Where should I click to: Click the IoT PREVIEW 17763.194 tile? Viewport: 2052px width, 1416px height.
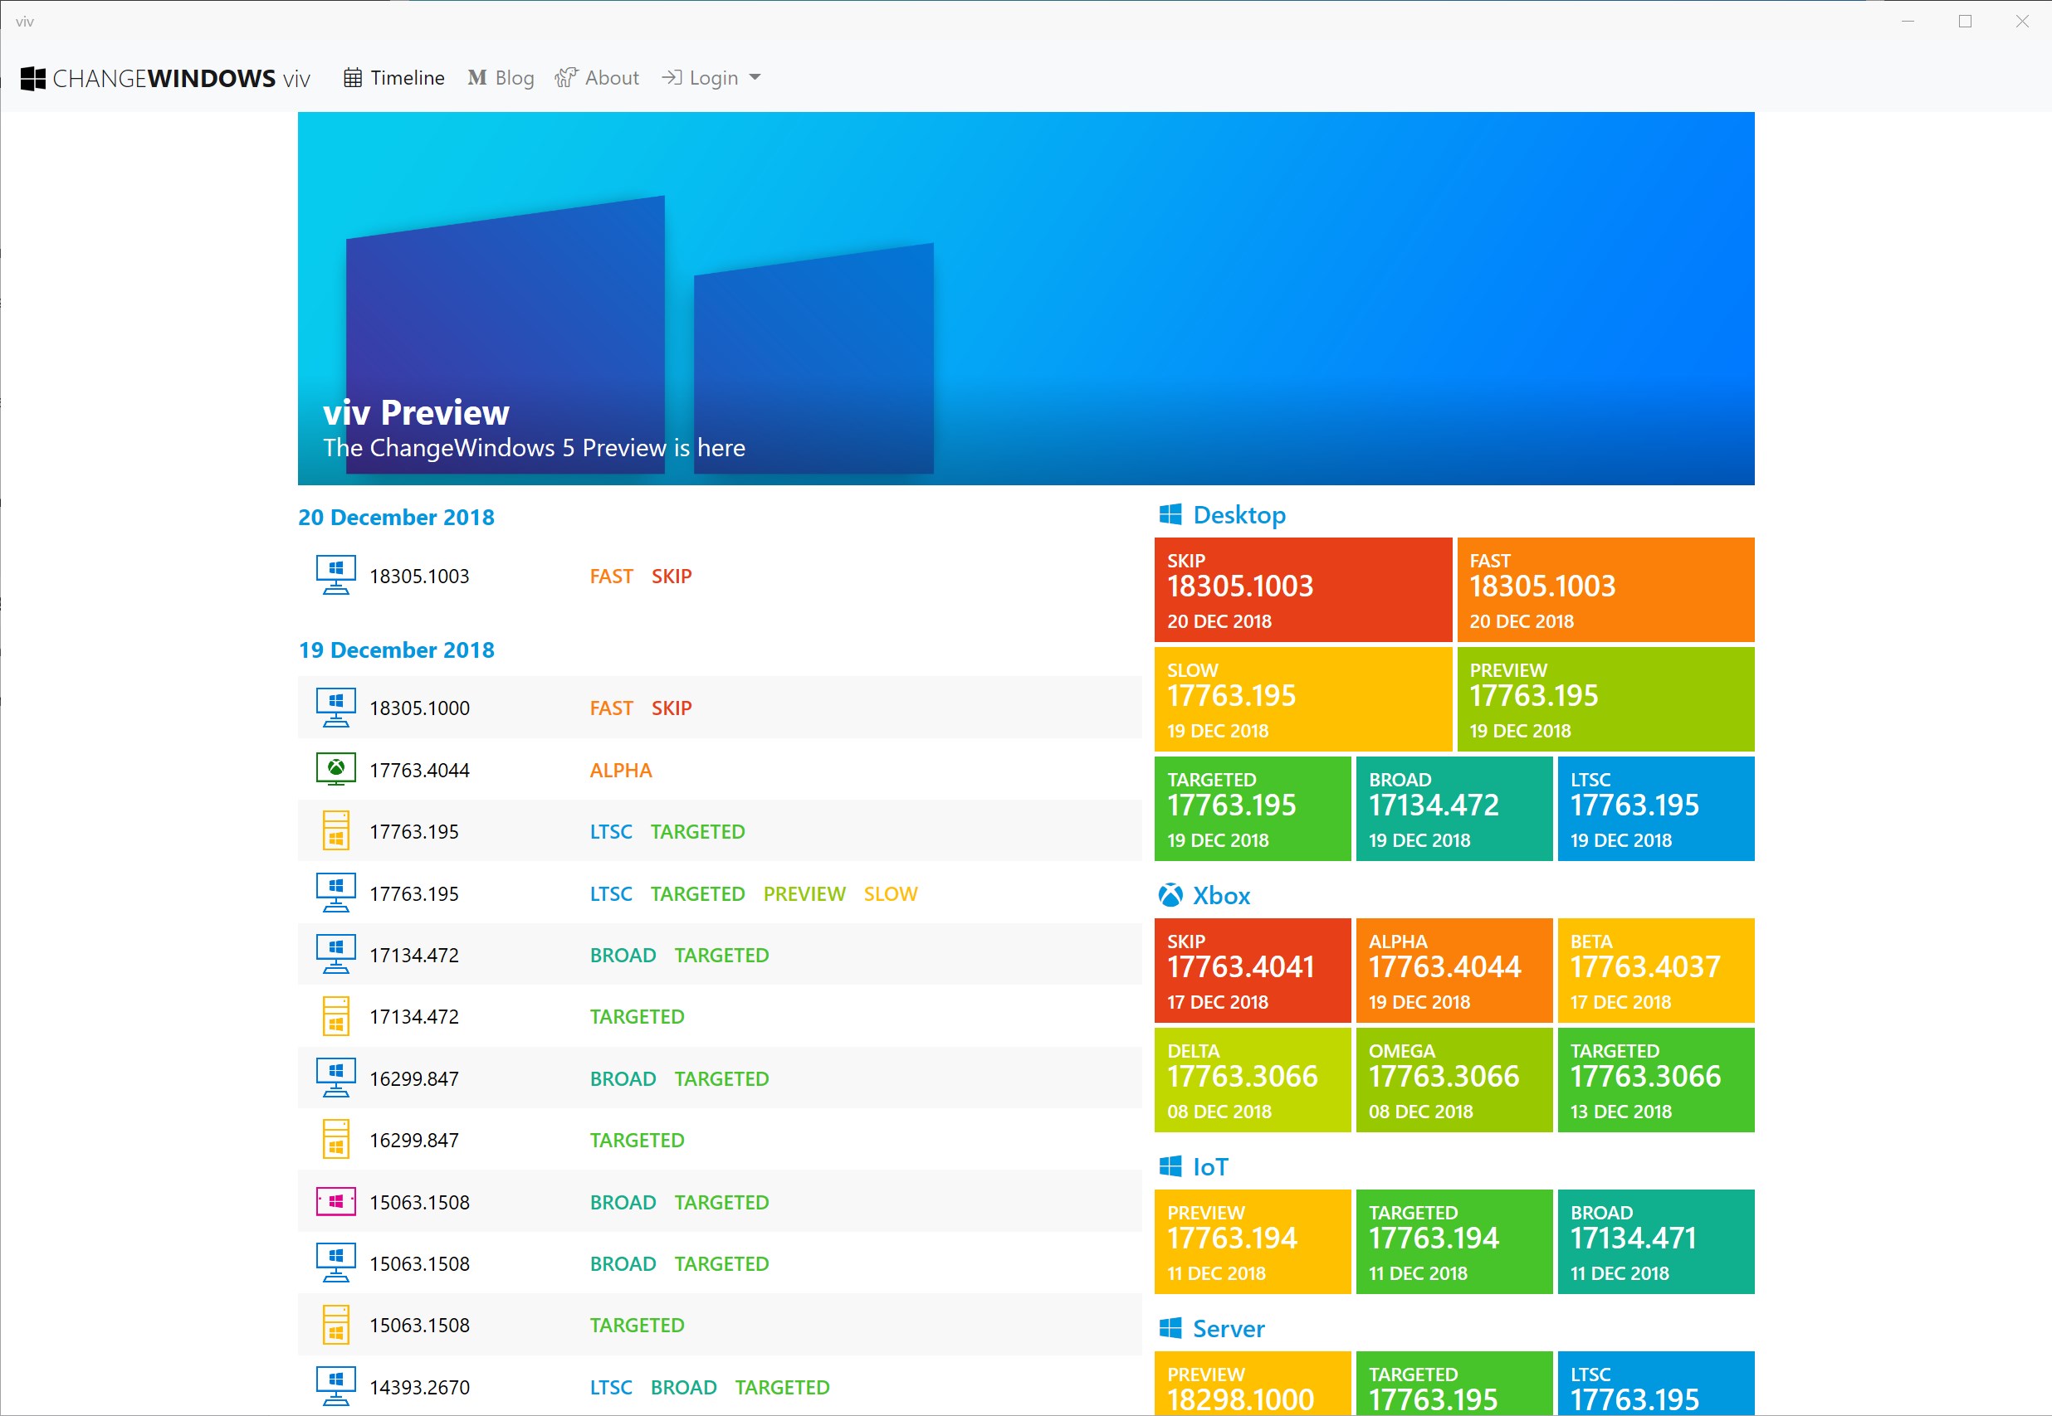coord(1252,1241)
